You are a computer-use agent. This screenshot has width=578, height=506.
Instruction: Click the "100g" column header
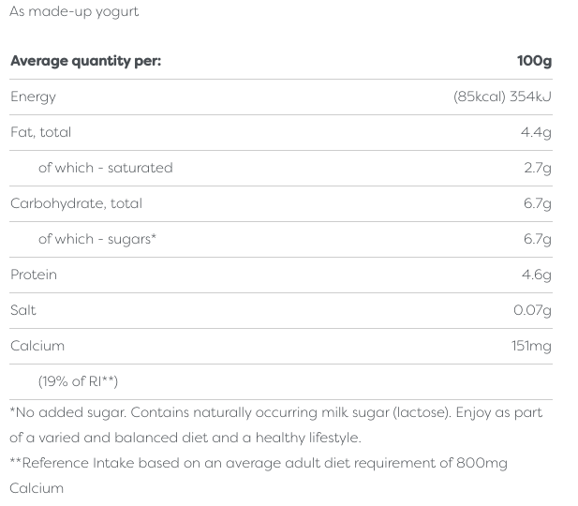point(534,61)
